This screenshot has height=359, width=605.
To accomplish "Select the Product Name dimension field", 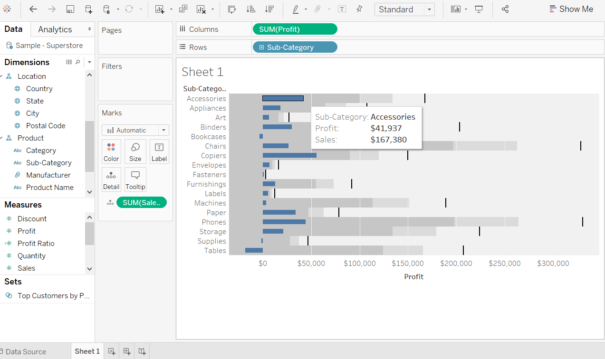I will (x=50, y=188).
